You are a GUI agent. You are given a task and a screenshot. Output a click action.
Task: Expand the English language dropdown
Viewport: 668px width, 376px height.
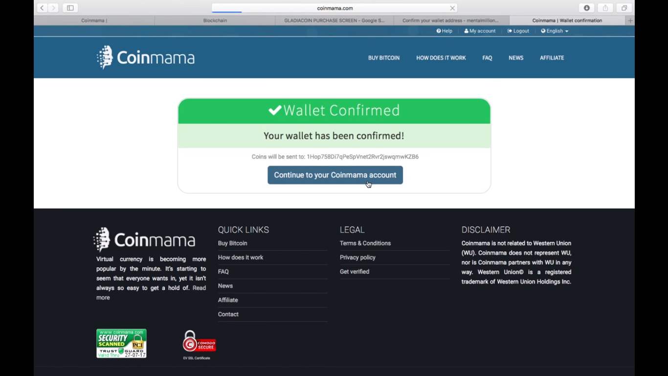[x=555, y=31]
